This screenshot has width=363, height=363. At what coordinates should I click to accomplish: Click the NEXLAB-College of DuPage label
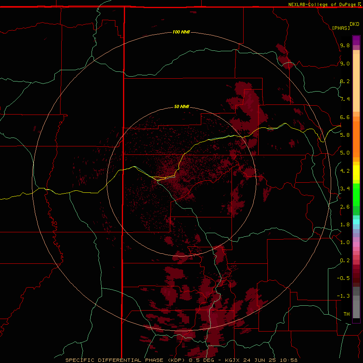(322, 4)
